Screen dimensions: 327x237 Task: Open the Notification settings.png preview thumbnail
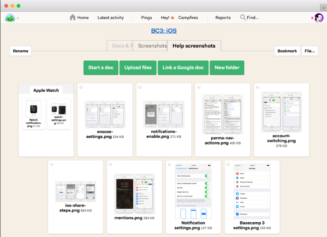(x=193, y=191)
